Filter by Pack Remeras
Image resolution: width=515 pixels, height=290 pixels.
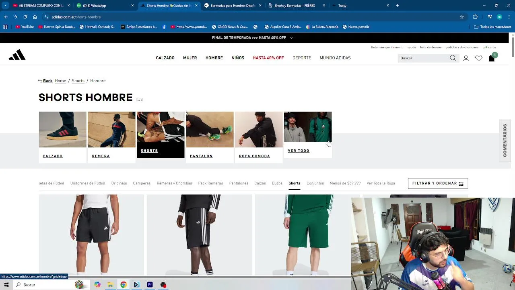(210, 183)
